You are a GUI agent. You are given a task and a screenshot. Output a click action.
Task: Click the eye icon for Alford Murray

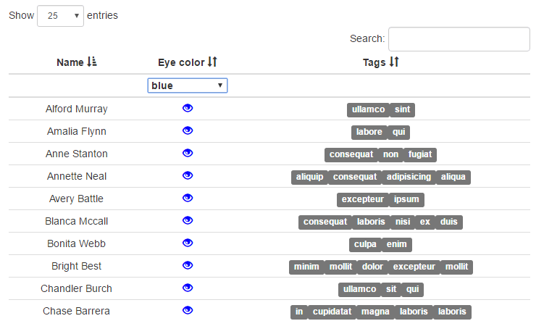(x=188, y=108)
